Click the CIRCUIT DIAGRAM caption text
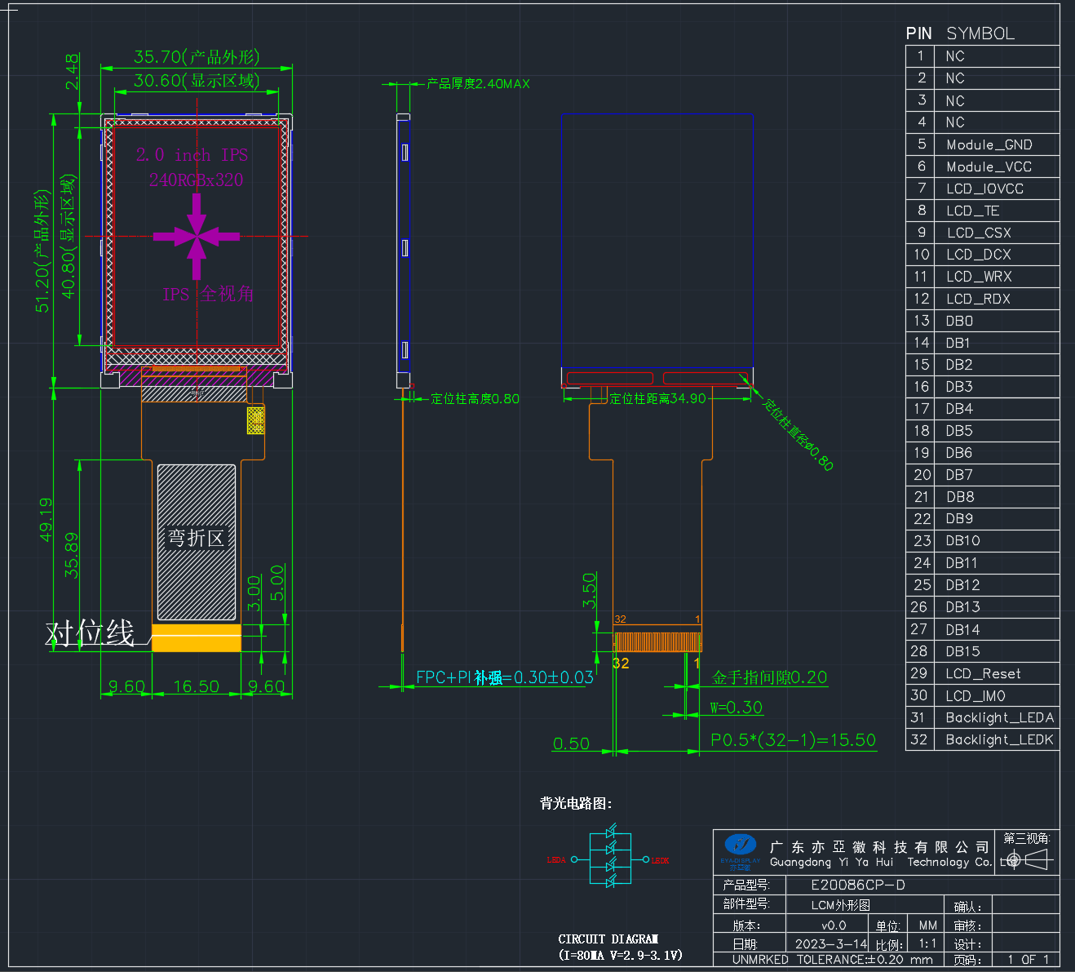The height and width of the screenshot is (972, 1075). (x=608, y=939)
